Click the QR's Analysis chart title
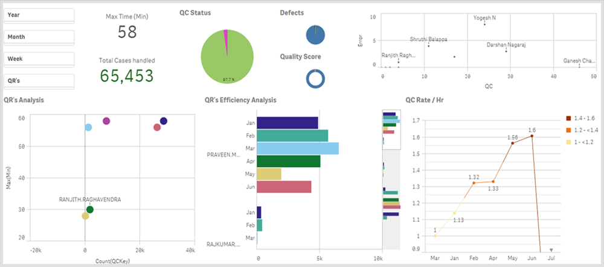This screenshot has width=604, height=267. pyautogui.click(x=24, y=100)
